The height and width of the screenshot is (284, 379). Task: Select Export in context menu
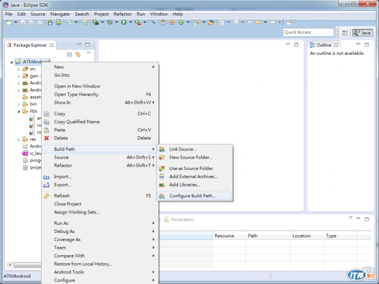tap(100, 185)
